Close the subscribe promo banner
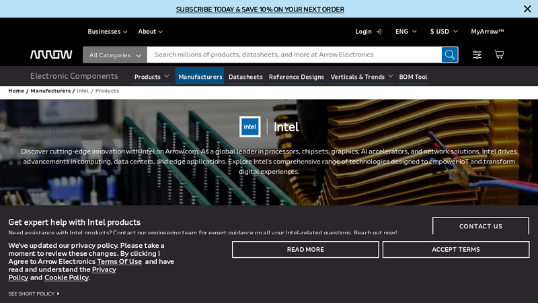The height and width of the screenshot is (303, 538). click(x=527, y=9)
